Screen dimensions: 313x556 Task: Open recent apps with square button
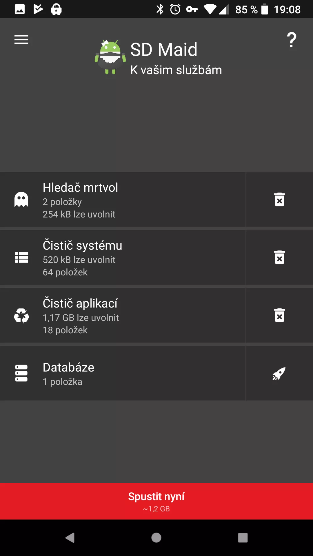(243, 538)
